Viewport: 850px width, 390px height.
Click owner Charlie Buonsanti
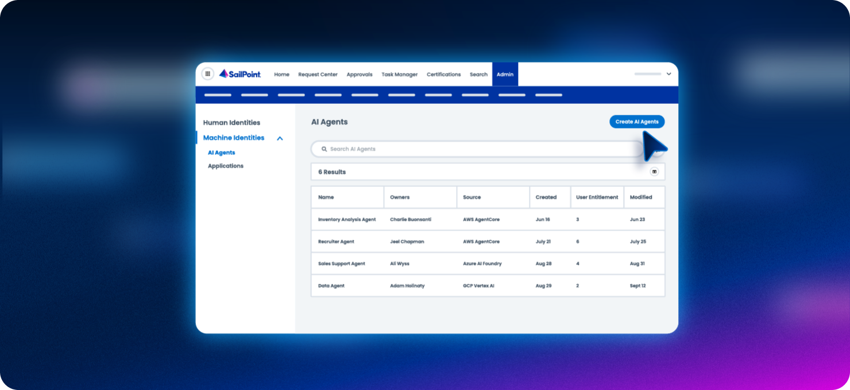pos(411,220)
